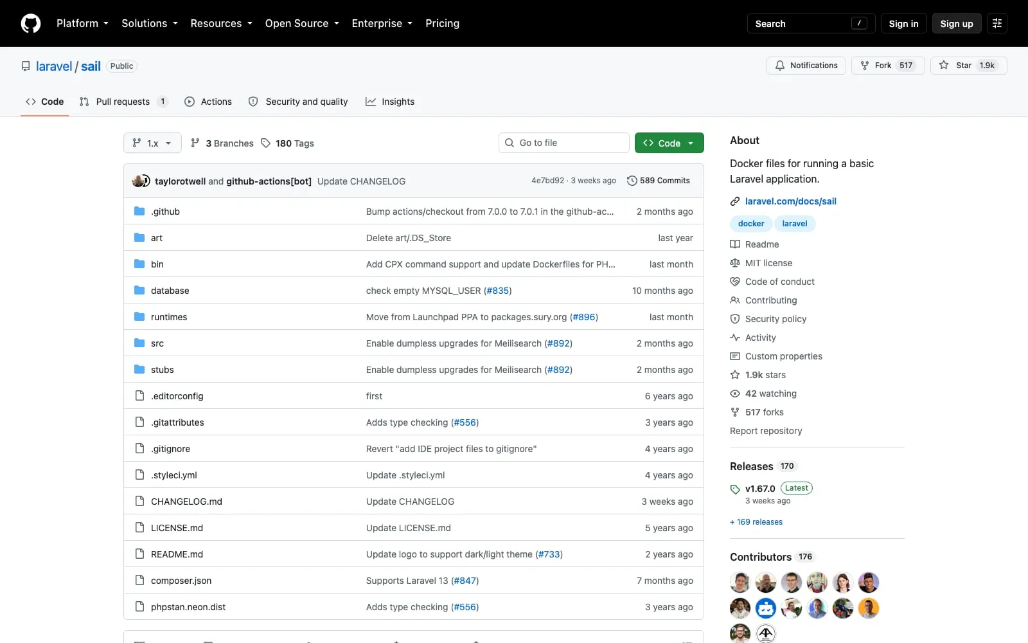Click the art folder icon
The height and width of the screenshot is (643, 1028).
pos(139,237)
